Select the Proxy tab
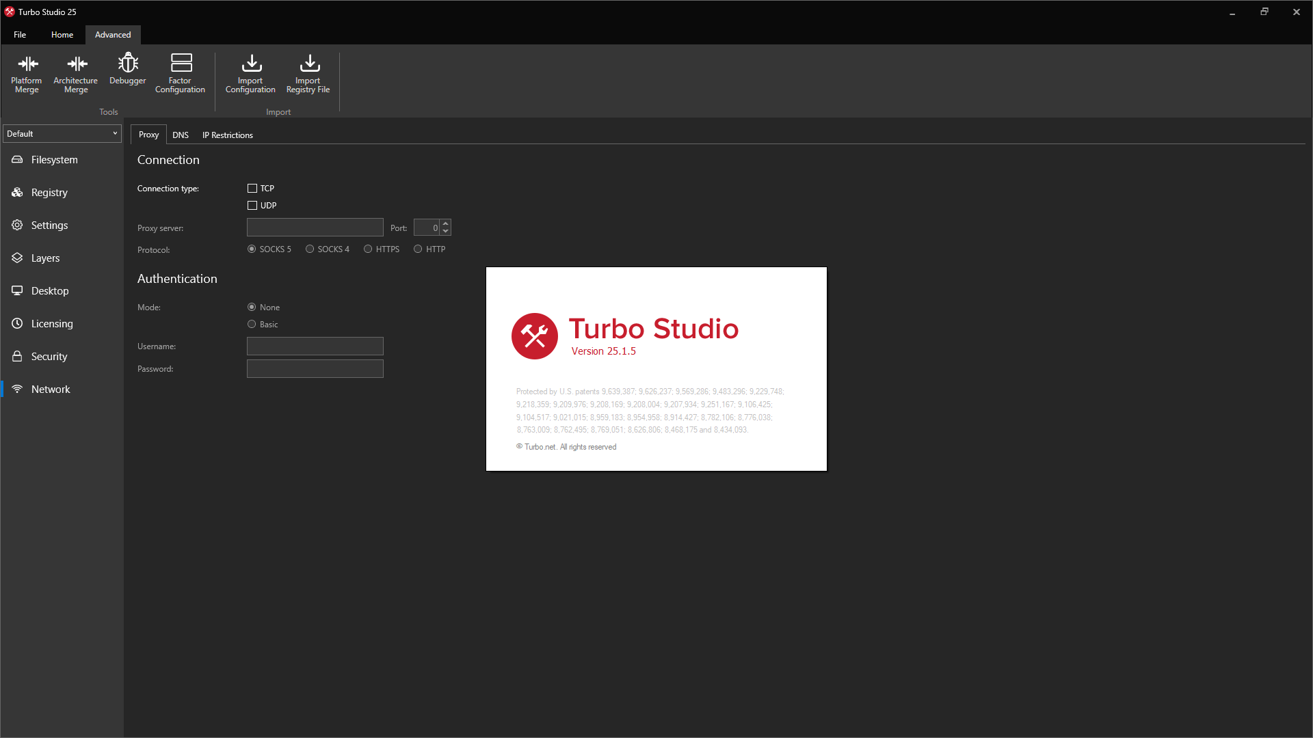Screen dimensions: 1313x738 point(148,135)
